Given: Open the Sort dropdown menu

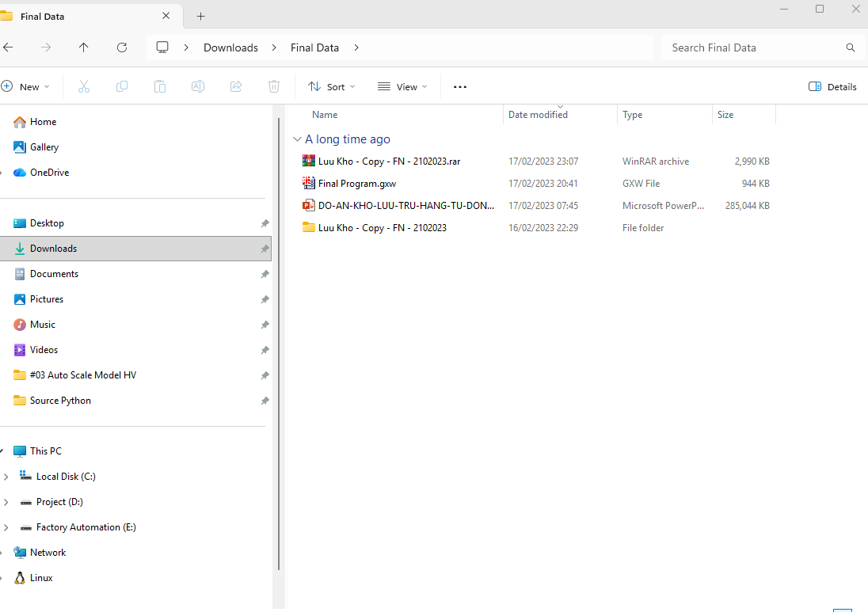Looking at the screenshot, I should click(x=331, y=87).
